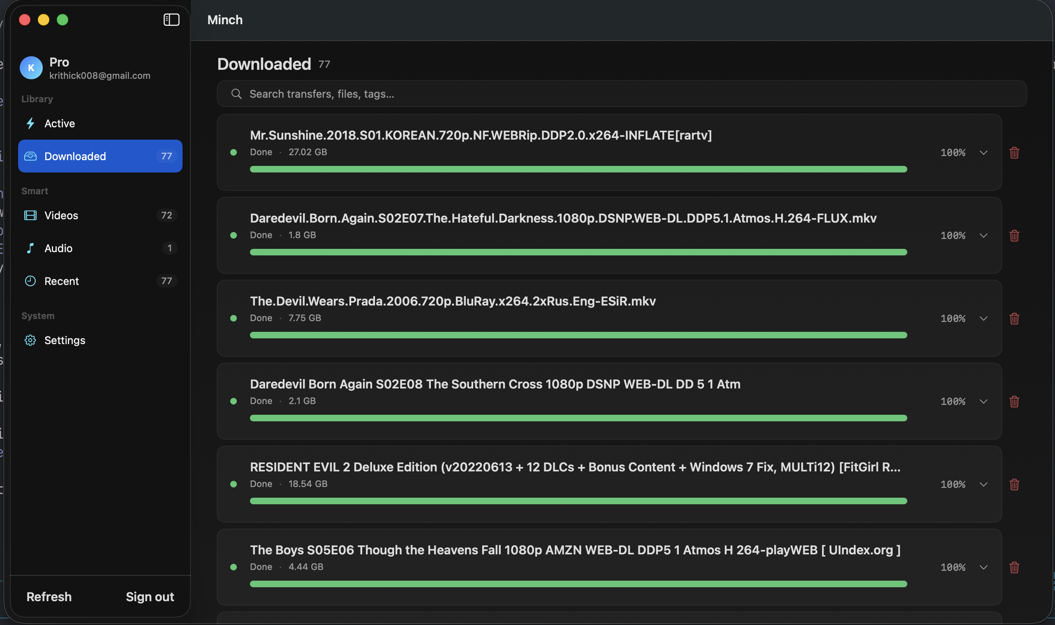Click the 4.44 GB size label

[306, 567]
